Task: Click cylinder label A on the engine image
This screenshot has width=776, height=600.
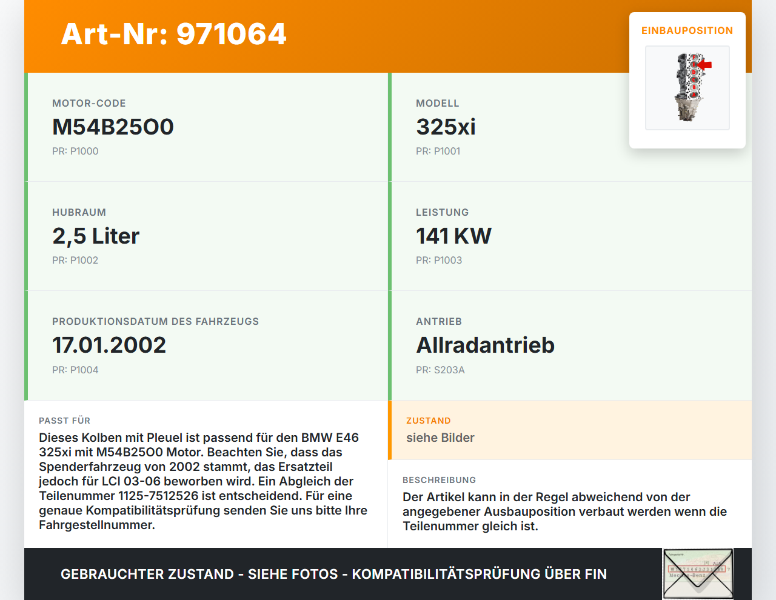Action: click(694, 95)
